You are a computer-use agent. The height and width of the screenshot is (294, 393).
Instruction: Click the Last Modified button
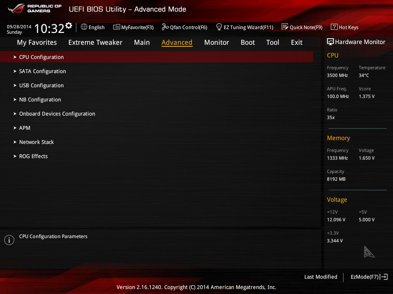click(320, 277)
